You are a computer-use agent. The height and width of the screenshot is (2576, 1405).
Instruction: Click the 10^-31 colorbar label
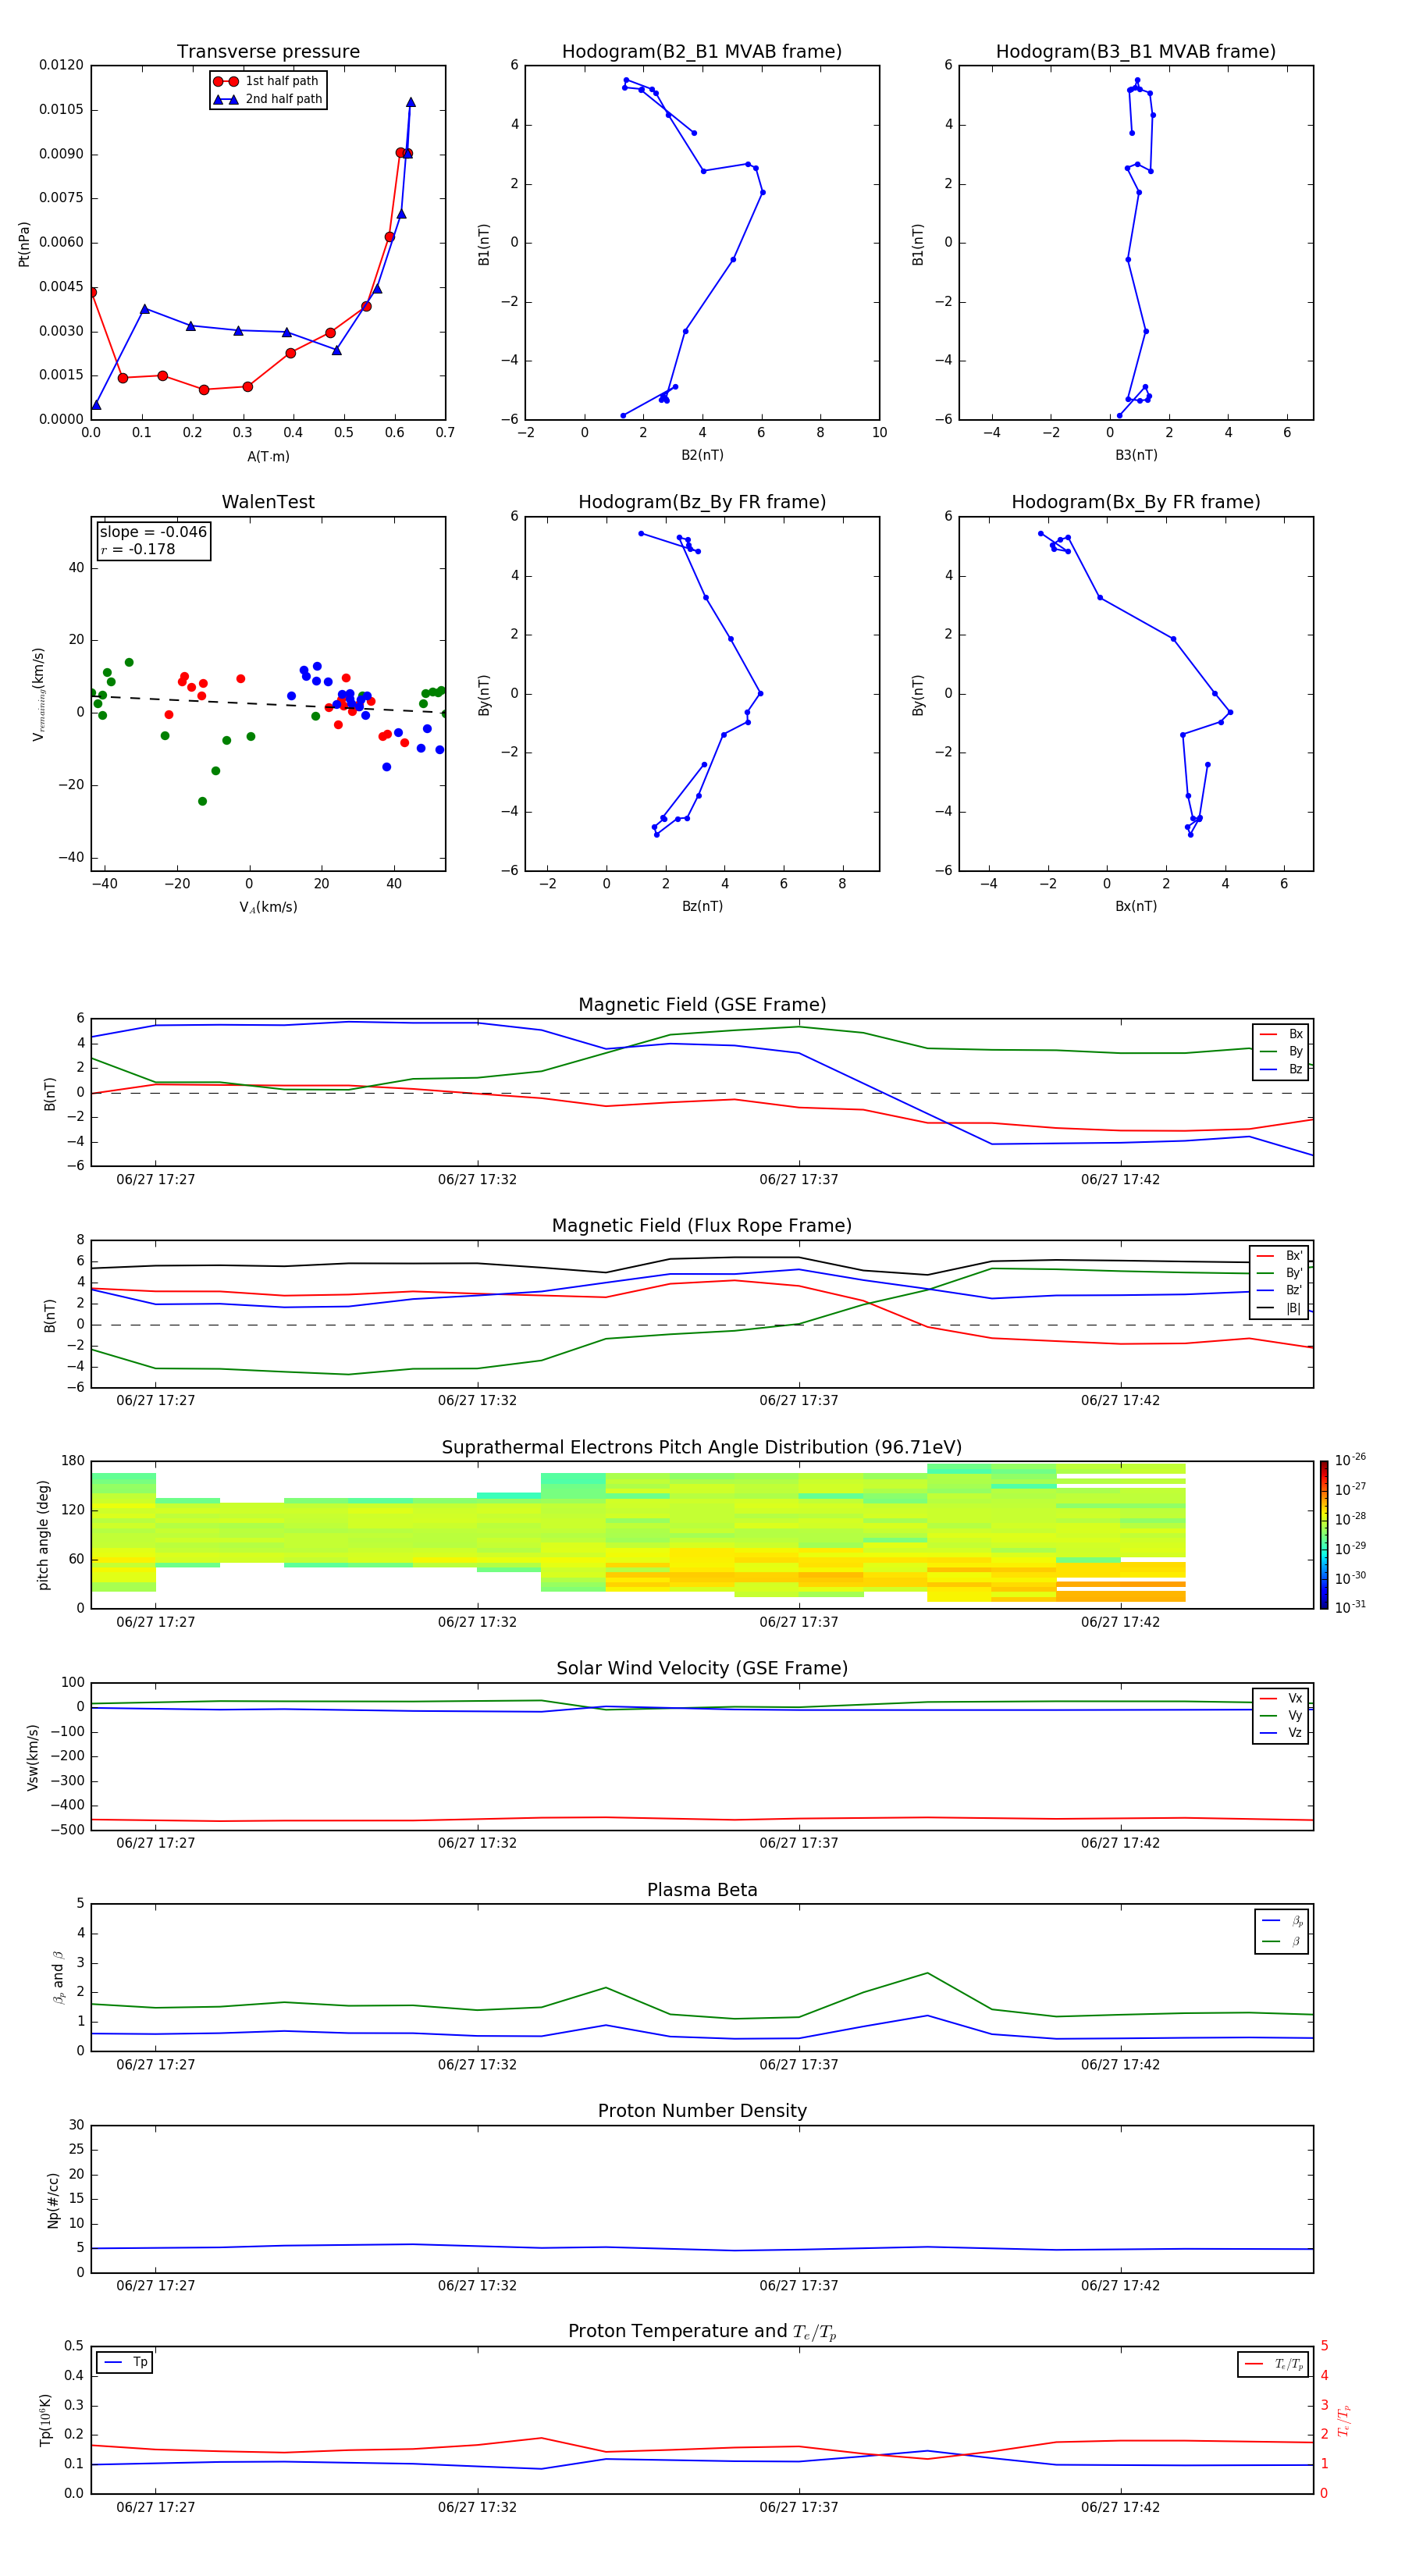click(1350, 1607)
